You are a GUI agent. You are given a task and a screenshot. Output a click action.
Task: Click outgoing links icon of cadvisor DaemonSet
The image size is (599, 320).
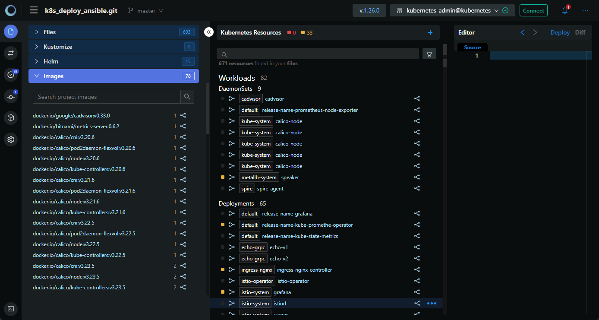pos(417,99)
